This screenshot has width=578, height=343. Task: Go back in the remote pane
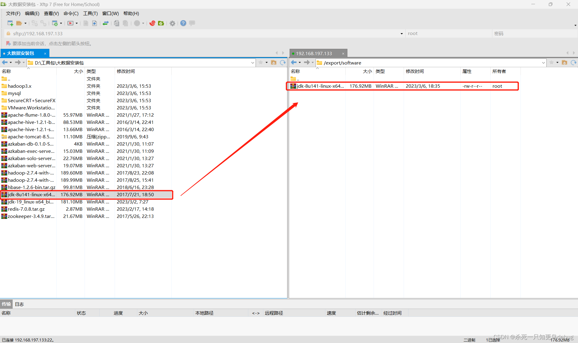294,62
